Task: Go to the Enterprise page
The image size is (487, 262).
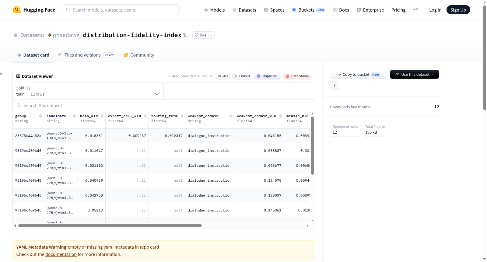Action: [370, 10]
